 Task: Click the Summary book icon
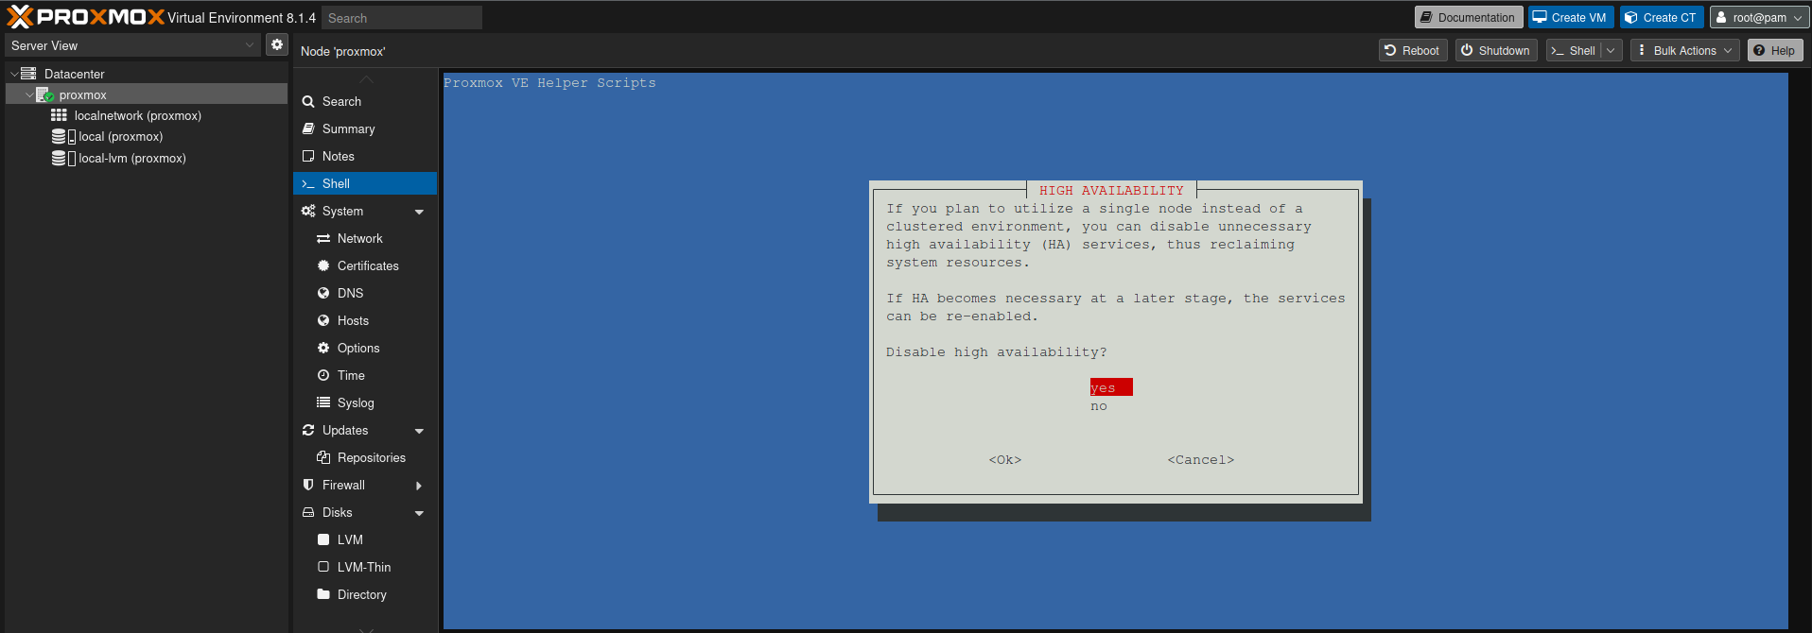coord(308,128)
